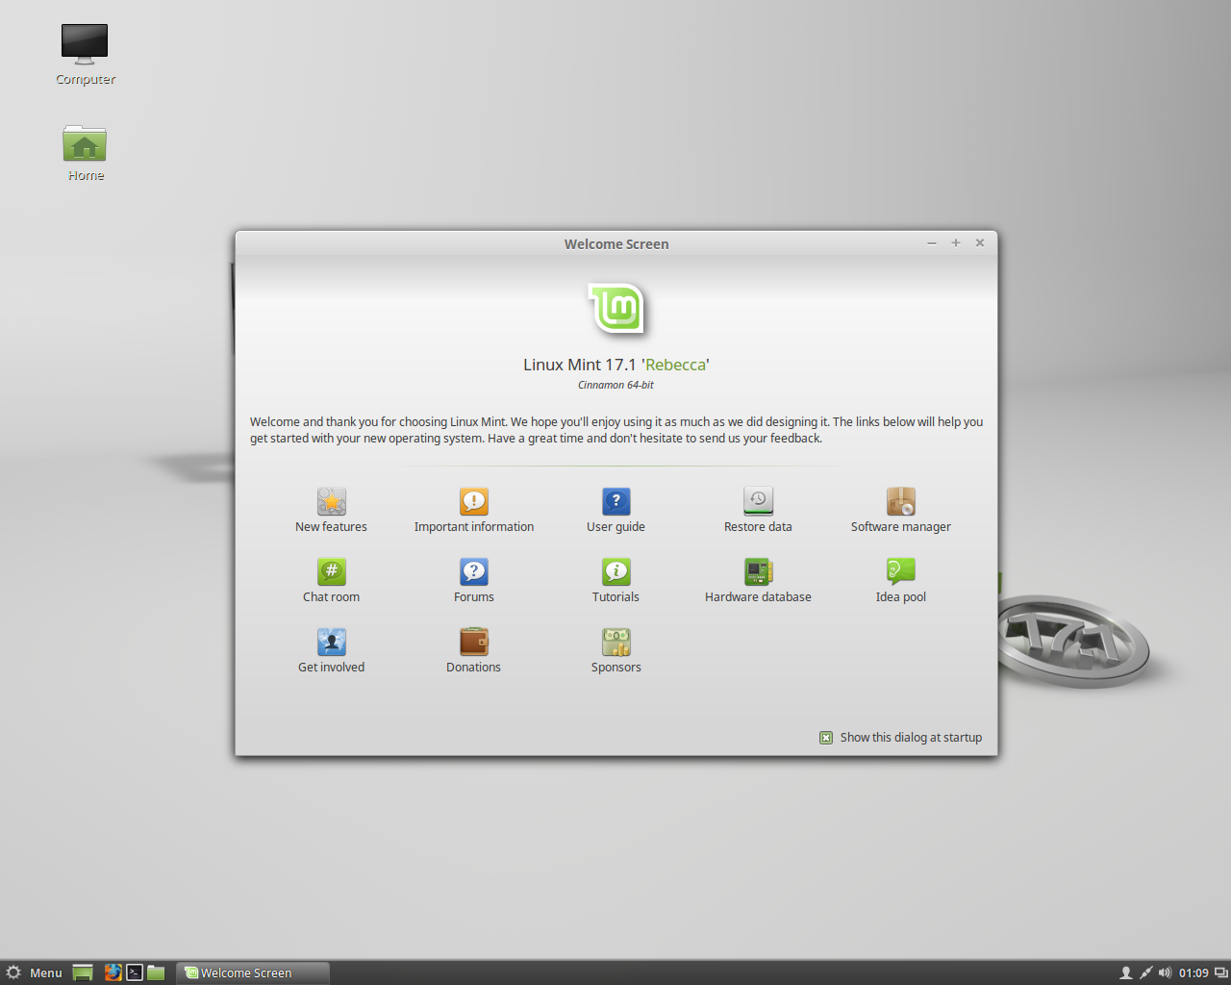
Task: Open the Software manager icon
Action: pyautogui.click(x=901, y=501)
